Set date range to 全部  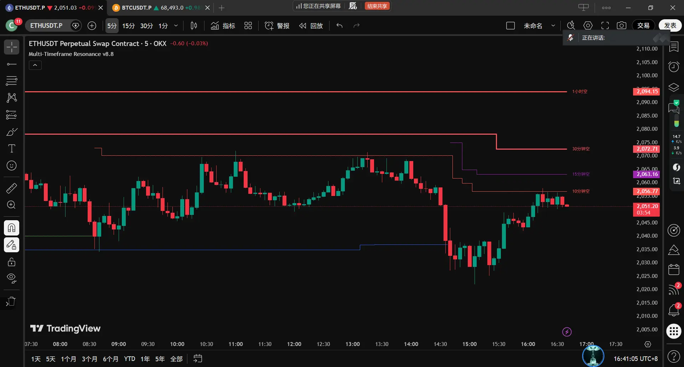176,359
